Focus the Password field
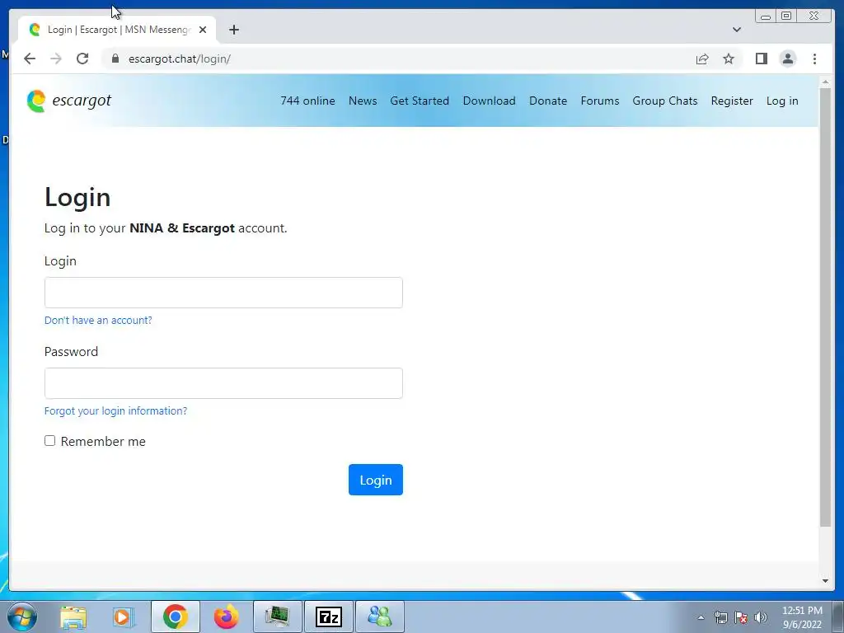Image resolution: width=844 pixels, height=633 pixels. [223, 383]
